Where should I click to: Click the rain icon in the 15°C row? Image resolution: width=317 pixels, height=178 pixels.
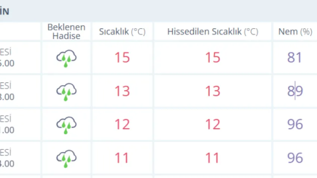[66, 58]
